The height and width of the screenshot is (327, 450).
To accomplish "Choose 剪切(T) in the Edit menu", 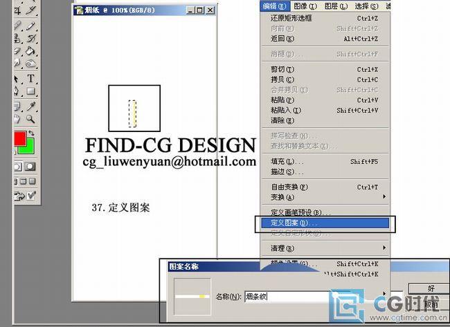I will click(x=325, y=69).
